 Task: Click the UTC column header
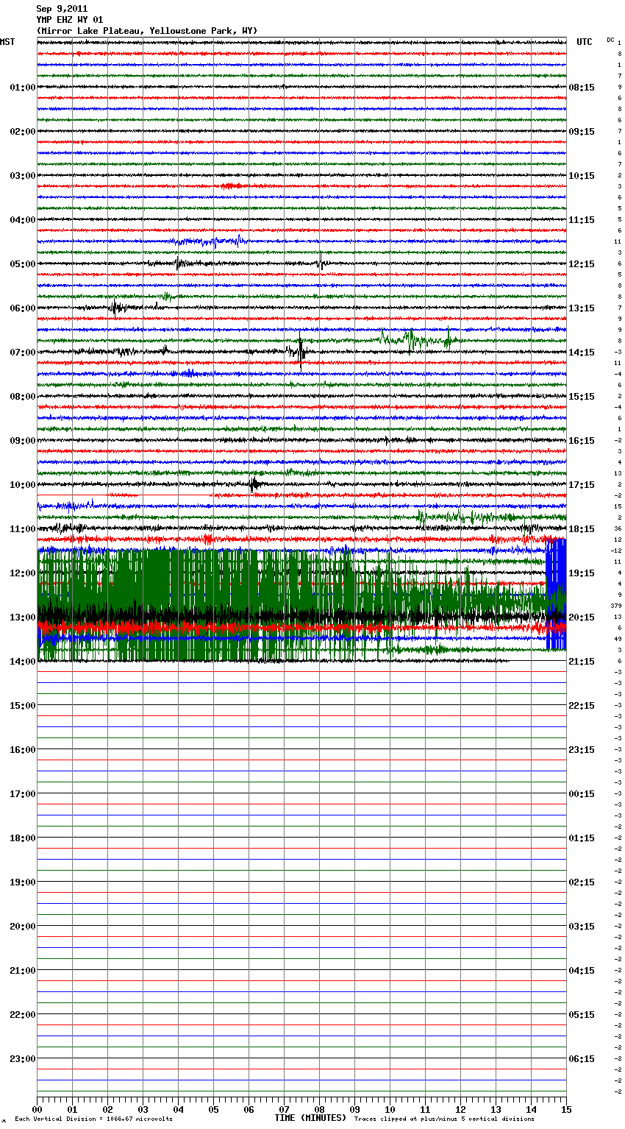point(584,42)
